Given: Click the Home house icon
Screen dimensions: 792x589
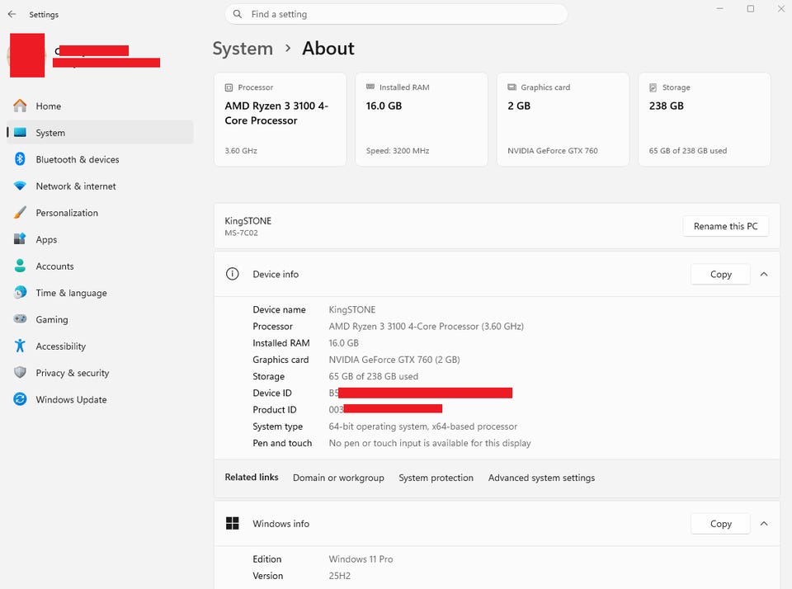Looking at the screenshot, I should point(20,106).
